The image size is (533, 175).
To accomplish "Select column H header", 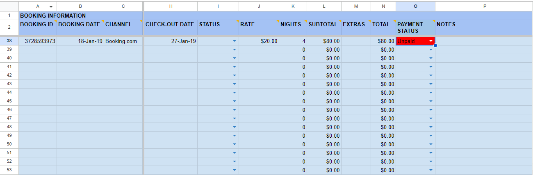I will [171, 6].
